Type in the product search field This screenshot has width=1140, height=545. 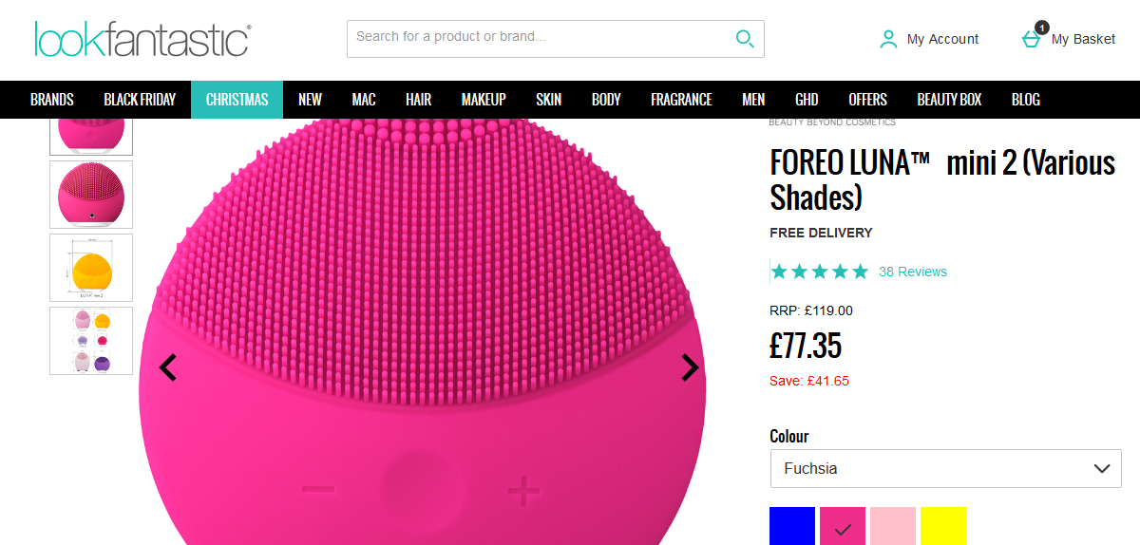[537, 38]
